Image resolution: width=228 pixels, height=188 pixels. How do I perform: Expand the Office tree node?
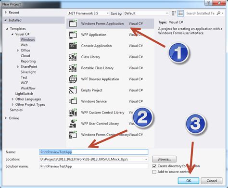(x=18, y=50)
